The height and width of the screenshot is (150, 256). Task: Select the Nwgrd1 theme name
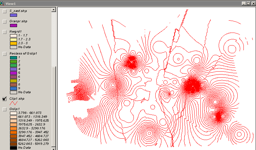point(15,31)
